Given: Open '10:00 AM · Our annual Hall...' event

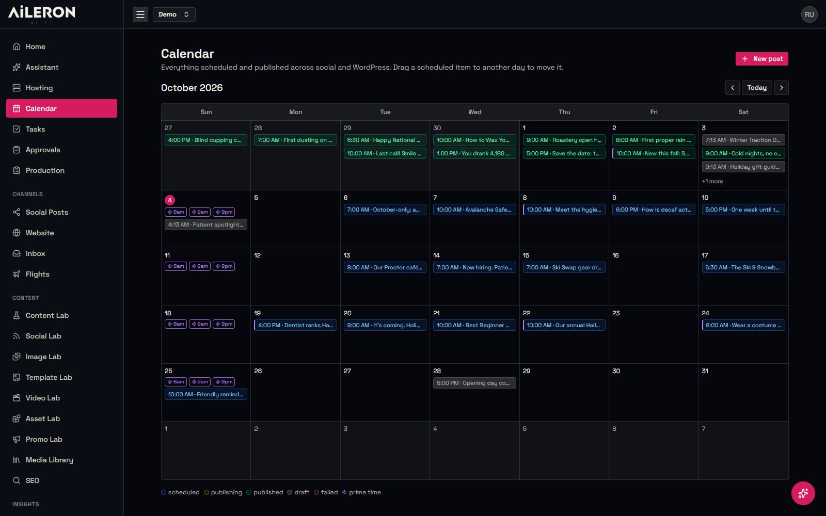Looking at the screenshot, I should click(x=564, y=325).
